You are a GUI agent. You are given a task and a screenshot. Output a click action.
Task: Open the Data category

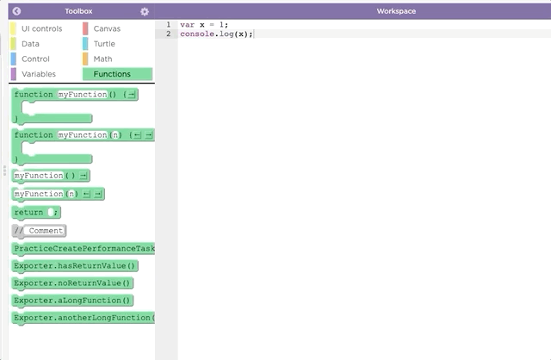click(x=30, y=44)
